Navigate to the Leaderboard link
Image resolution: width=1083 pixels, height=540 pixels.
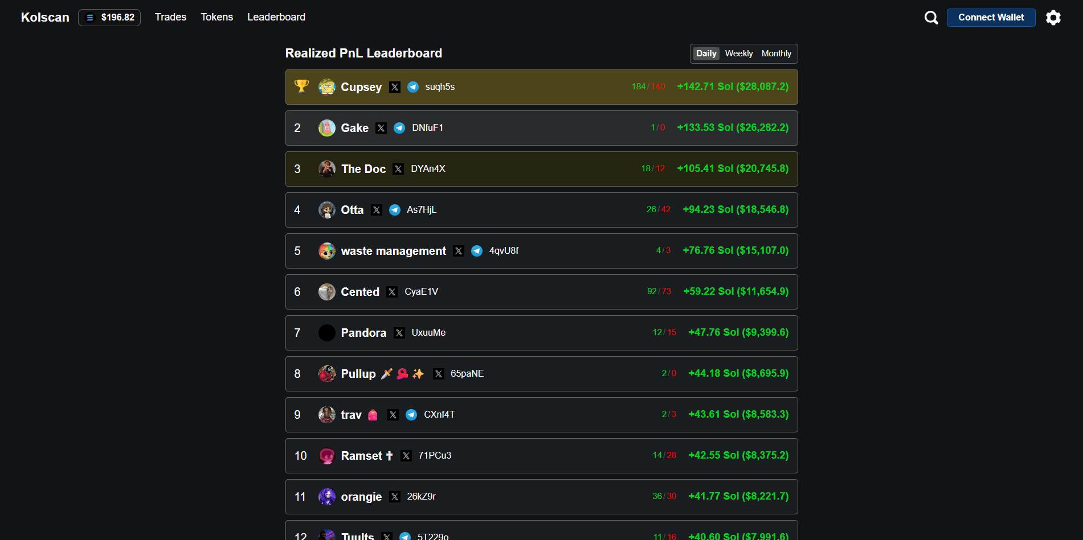(276, 17)
